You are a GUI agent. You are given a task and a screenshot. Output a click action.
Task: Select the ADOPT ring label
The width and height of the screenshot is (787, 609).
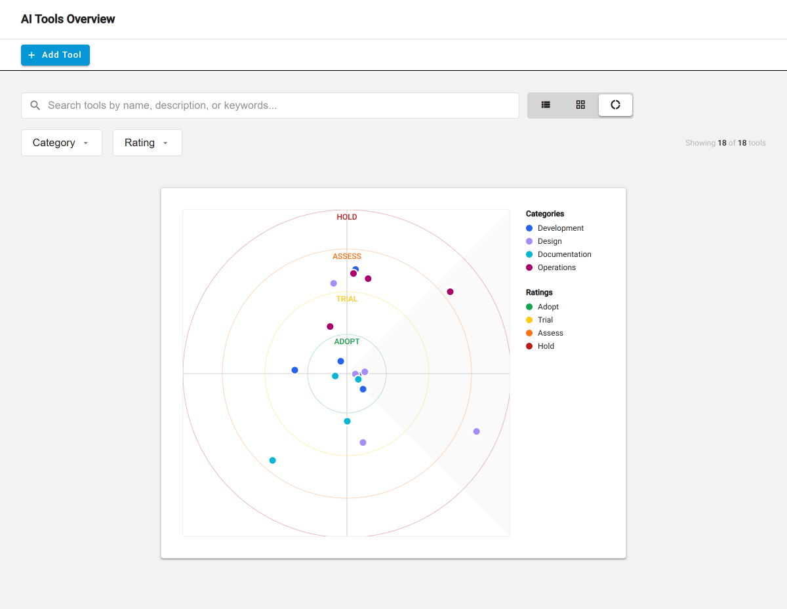tap(346, 341)
